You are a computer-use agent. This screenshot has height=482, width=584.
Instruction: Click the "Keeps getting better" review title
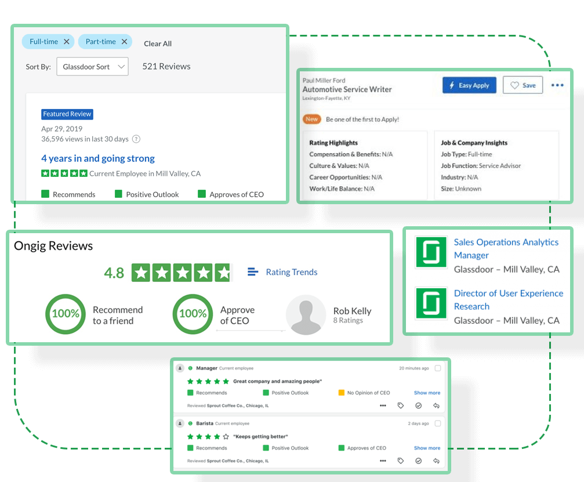click(x=261, y=437)
